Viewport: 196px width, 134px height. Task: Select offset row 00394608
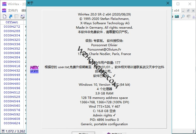click(12, 119)
